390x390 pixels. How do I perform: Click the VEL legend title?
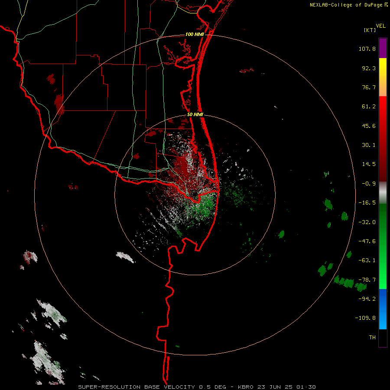(380, 26)
